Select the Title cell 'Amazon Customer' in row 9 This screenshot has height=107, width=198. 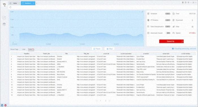62,77
